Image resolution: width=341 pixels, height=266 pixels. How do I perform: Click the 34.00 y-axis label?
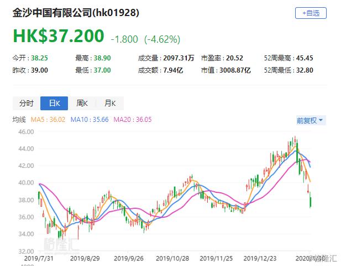point(26,234)
